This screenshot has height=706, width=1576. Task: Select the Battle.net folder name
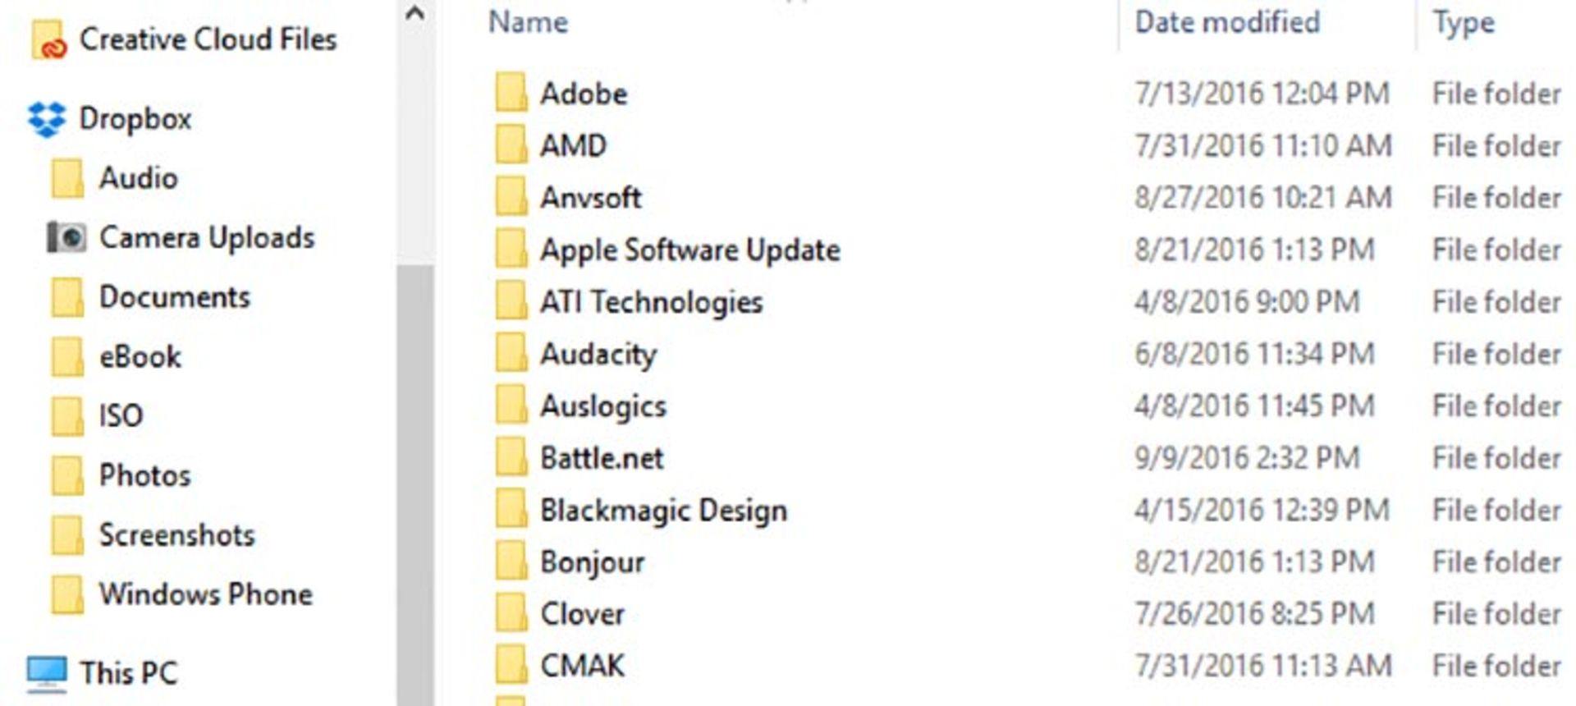(602, 458)
